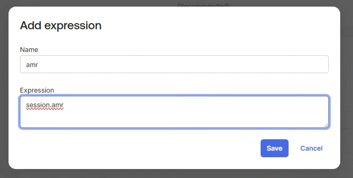Click the amr text in Name field
The width and height of the screenshot is (353, 178).
click(x=32, y=65)
